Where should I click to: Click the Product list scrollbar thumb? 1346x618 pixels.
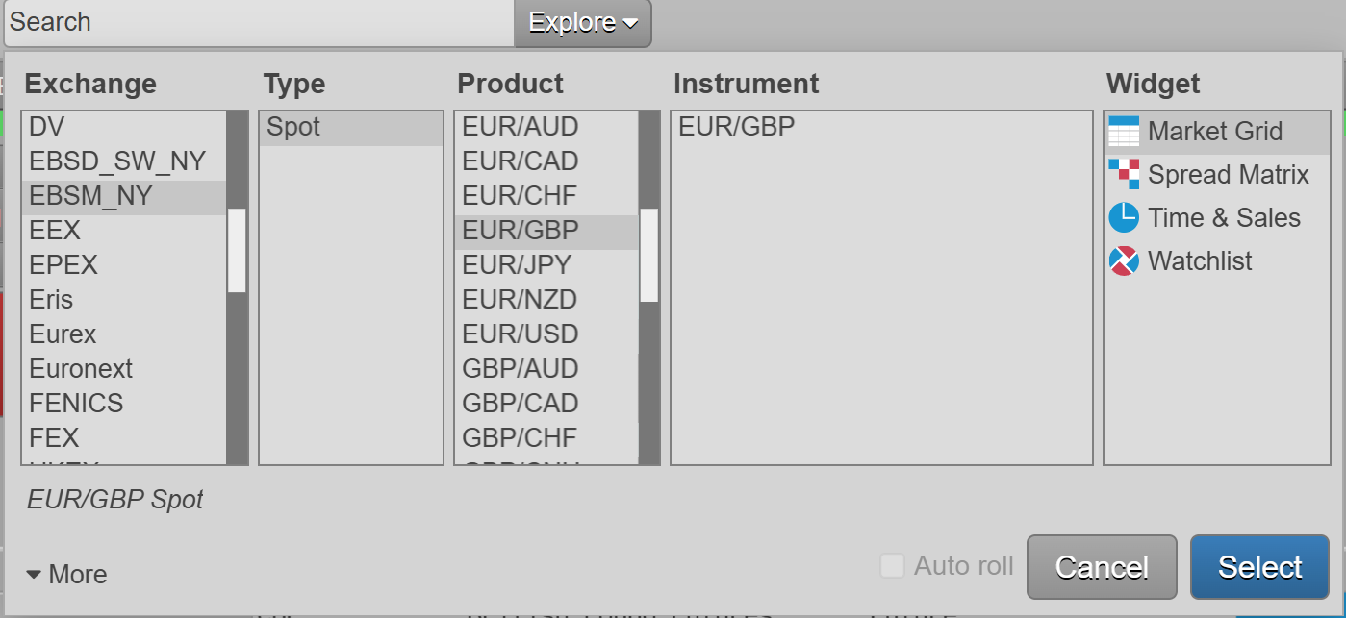[x=649, y=255]
